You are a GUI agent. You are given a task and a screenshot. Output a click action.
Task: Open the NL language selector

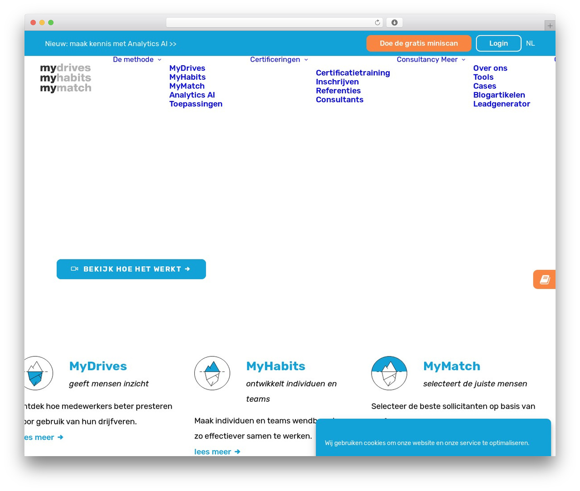(x=531, y=43)
